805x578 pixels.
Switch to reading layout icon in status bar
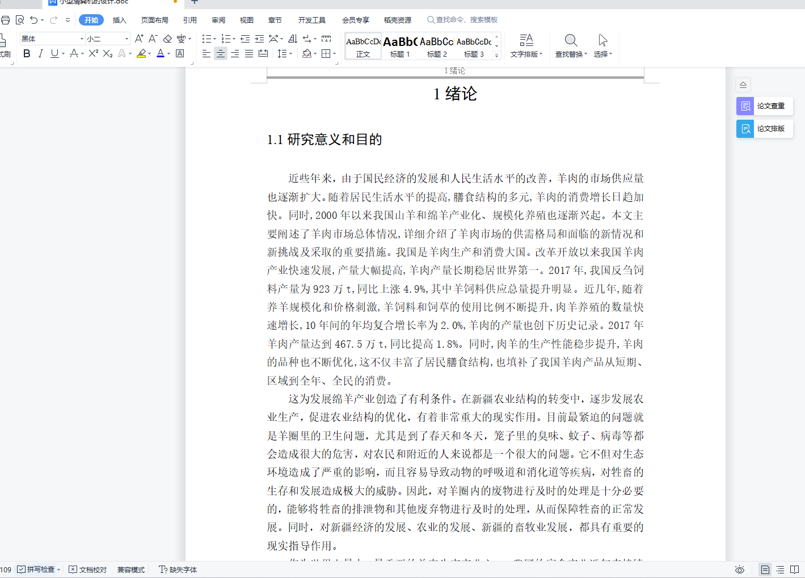795,569
